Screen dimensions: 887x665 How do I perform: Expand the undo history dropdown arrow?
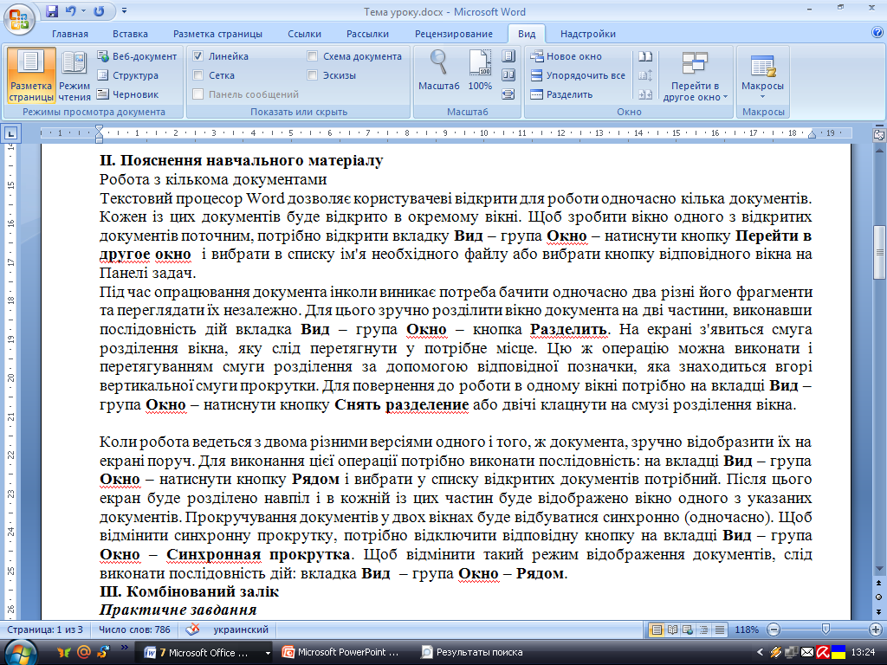(84, 10)
